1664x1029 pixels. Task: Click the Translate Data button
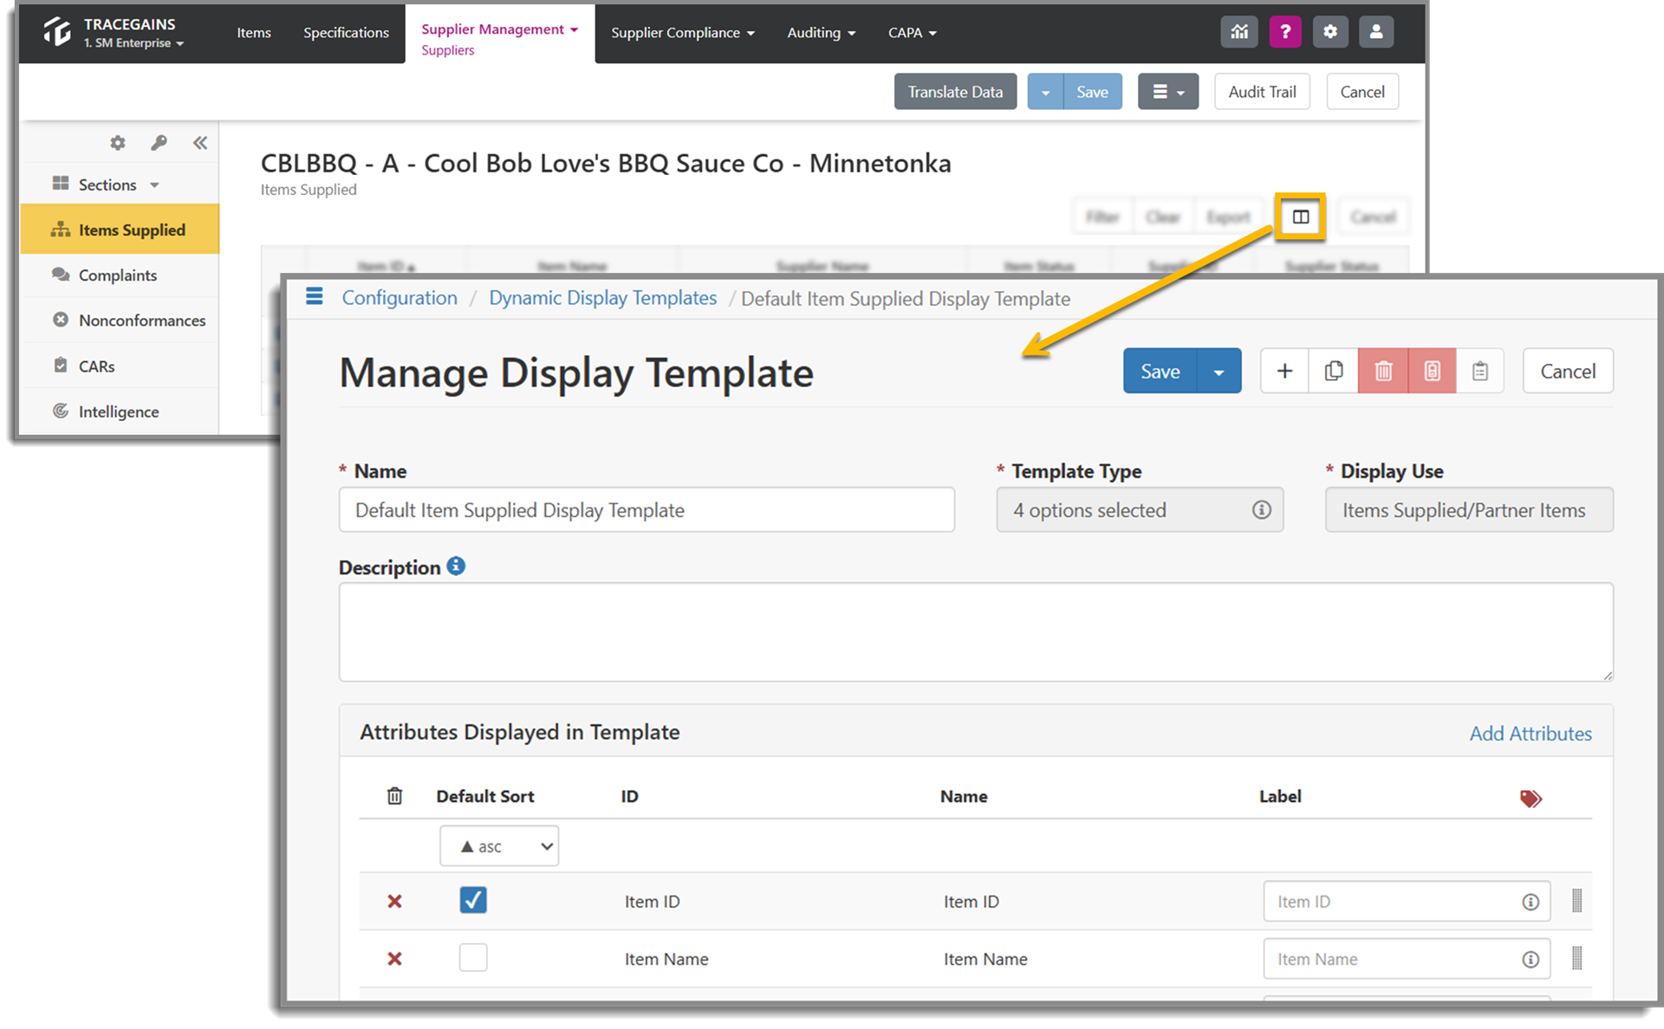(955, 92)
